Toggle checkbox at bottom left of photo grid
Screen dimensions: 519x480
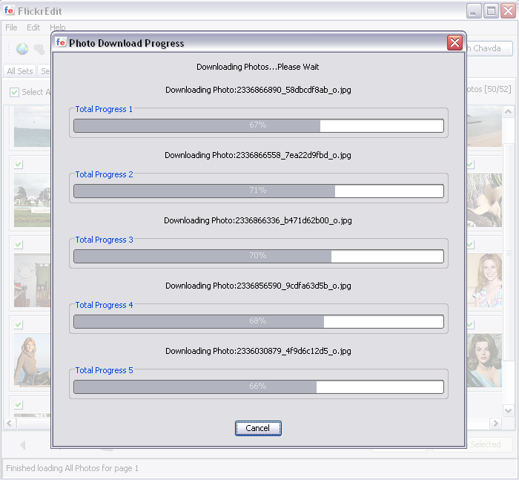(x=19, y=405)
